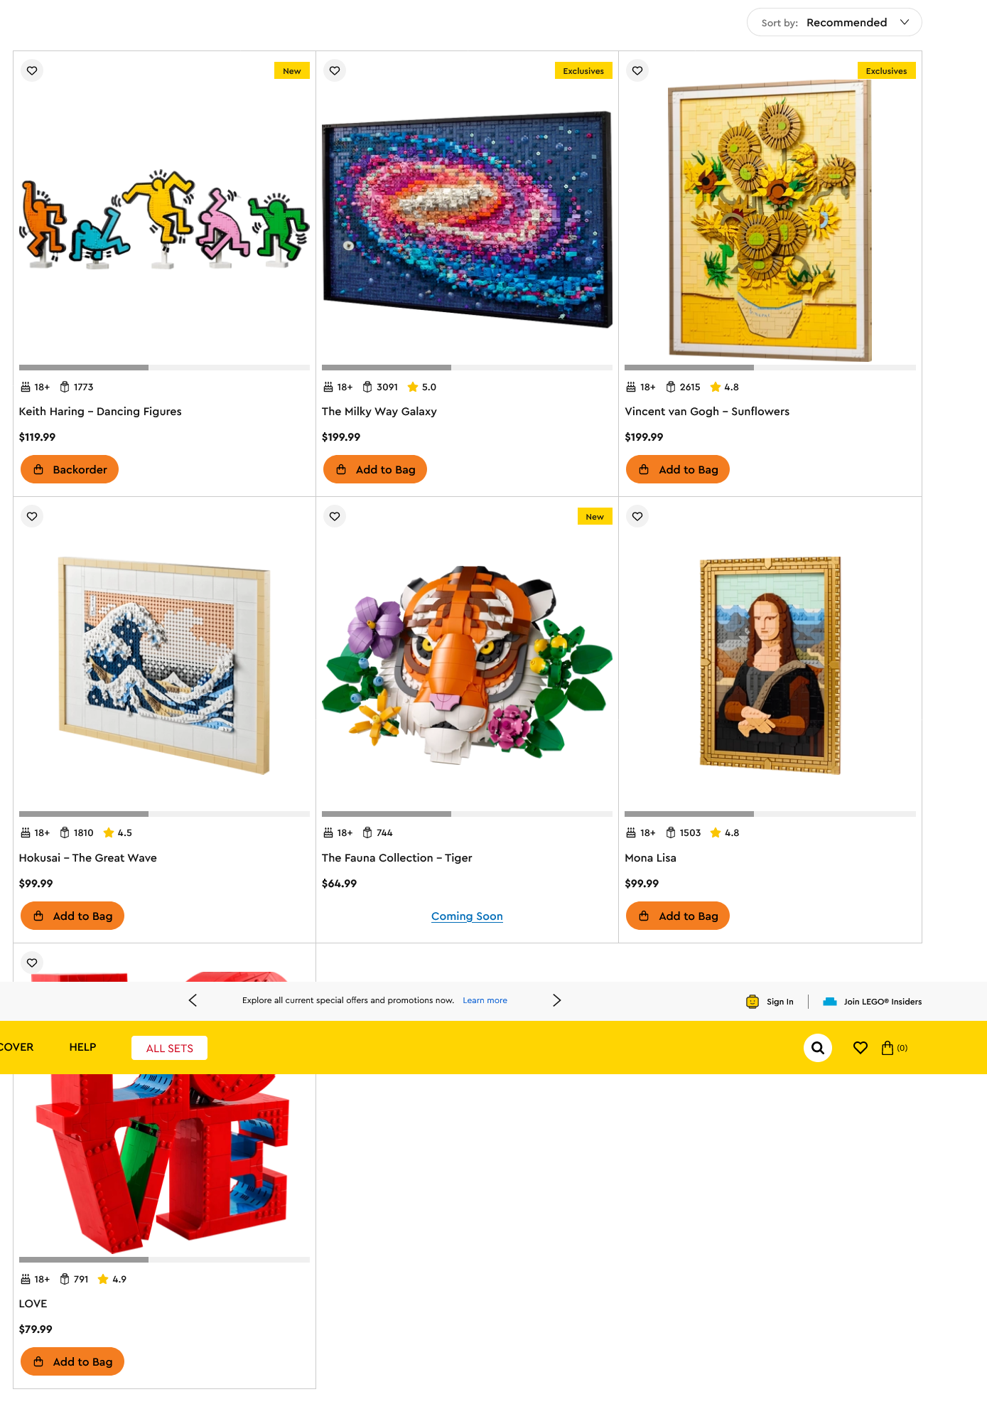The width and height of the screenshot is (987, 1414).
Task: Click Backorder for Keith Haring Dancing Figures
Action: coord(70,469)
